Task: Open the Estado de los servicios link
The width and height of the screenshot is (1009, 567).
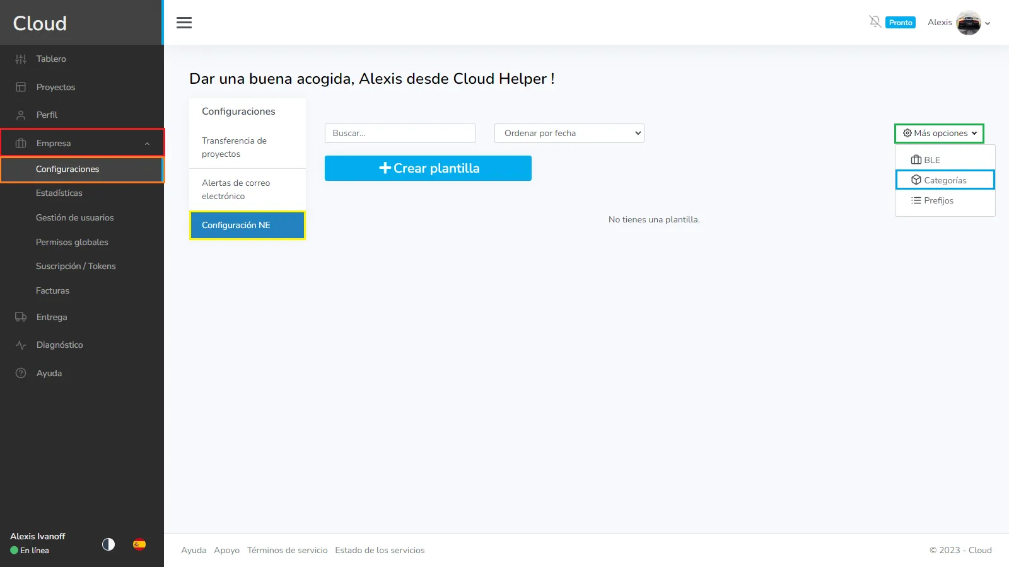Action: pos(380,551)
